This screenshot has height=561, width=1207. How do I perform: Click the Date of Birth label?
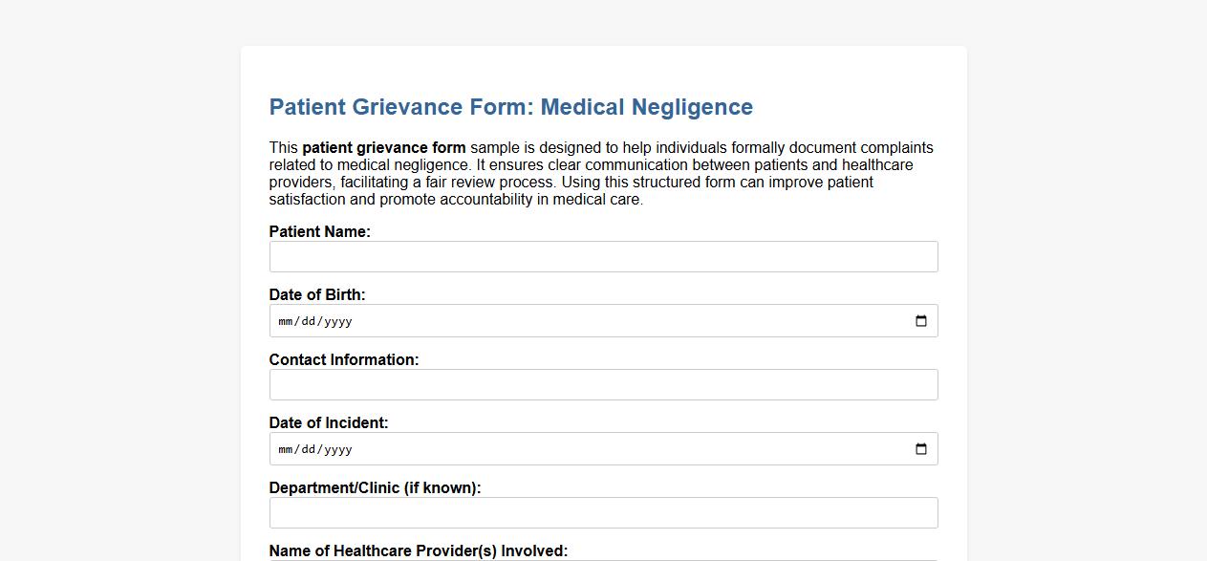pyautogui.click(x=316, y=294)
